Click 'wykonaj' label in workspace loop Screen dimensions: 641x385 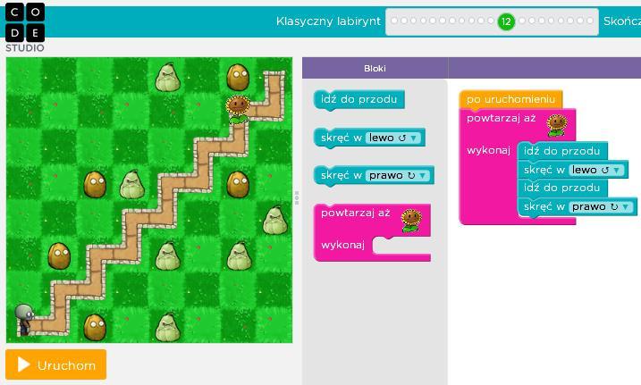coord(488,150)
